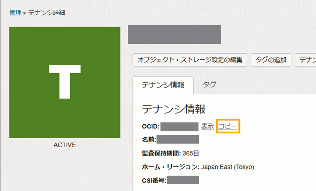
Task: Click the CSI番号 label
Action: [154, 180]
